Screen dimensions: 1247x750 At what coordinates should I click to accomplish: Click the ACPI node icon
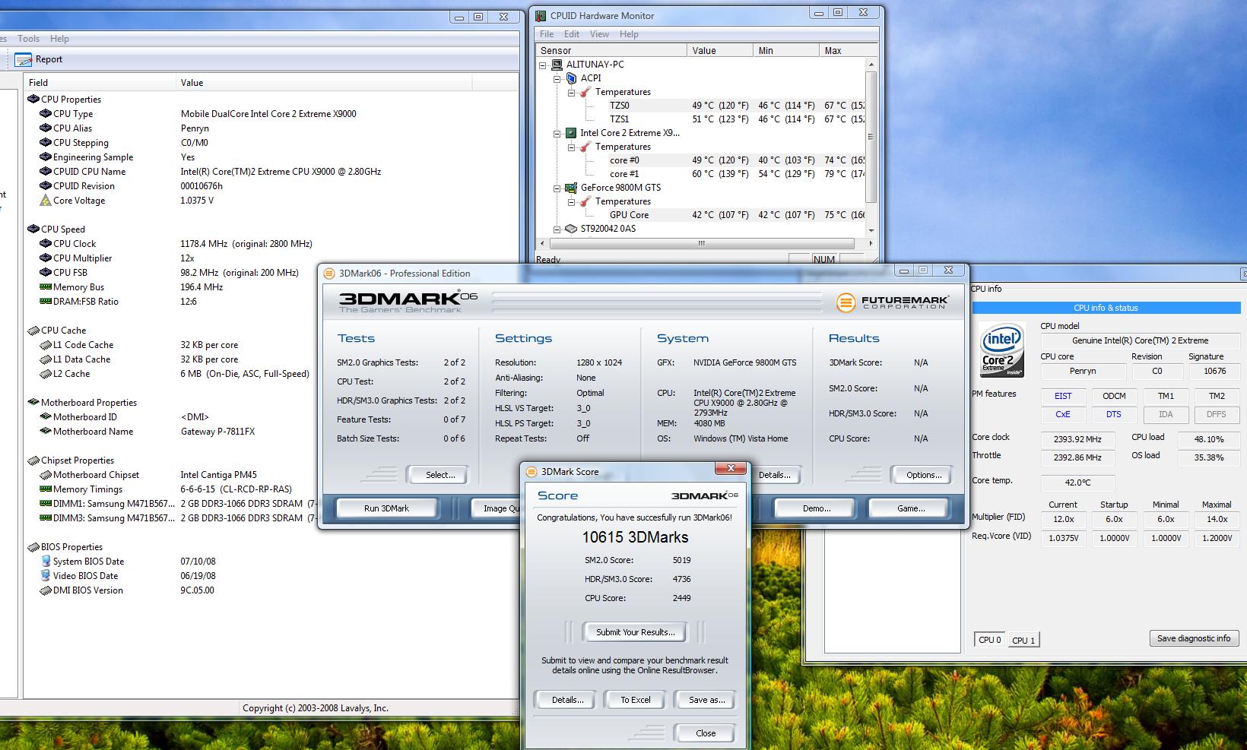(571, 78)
